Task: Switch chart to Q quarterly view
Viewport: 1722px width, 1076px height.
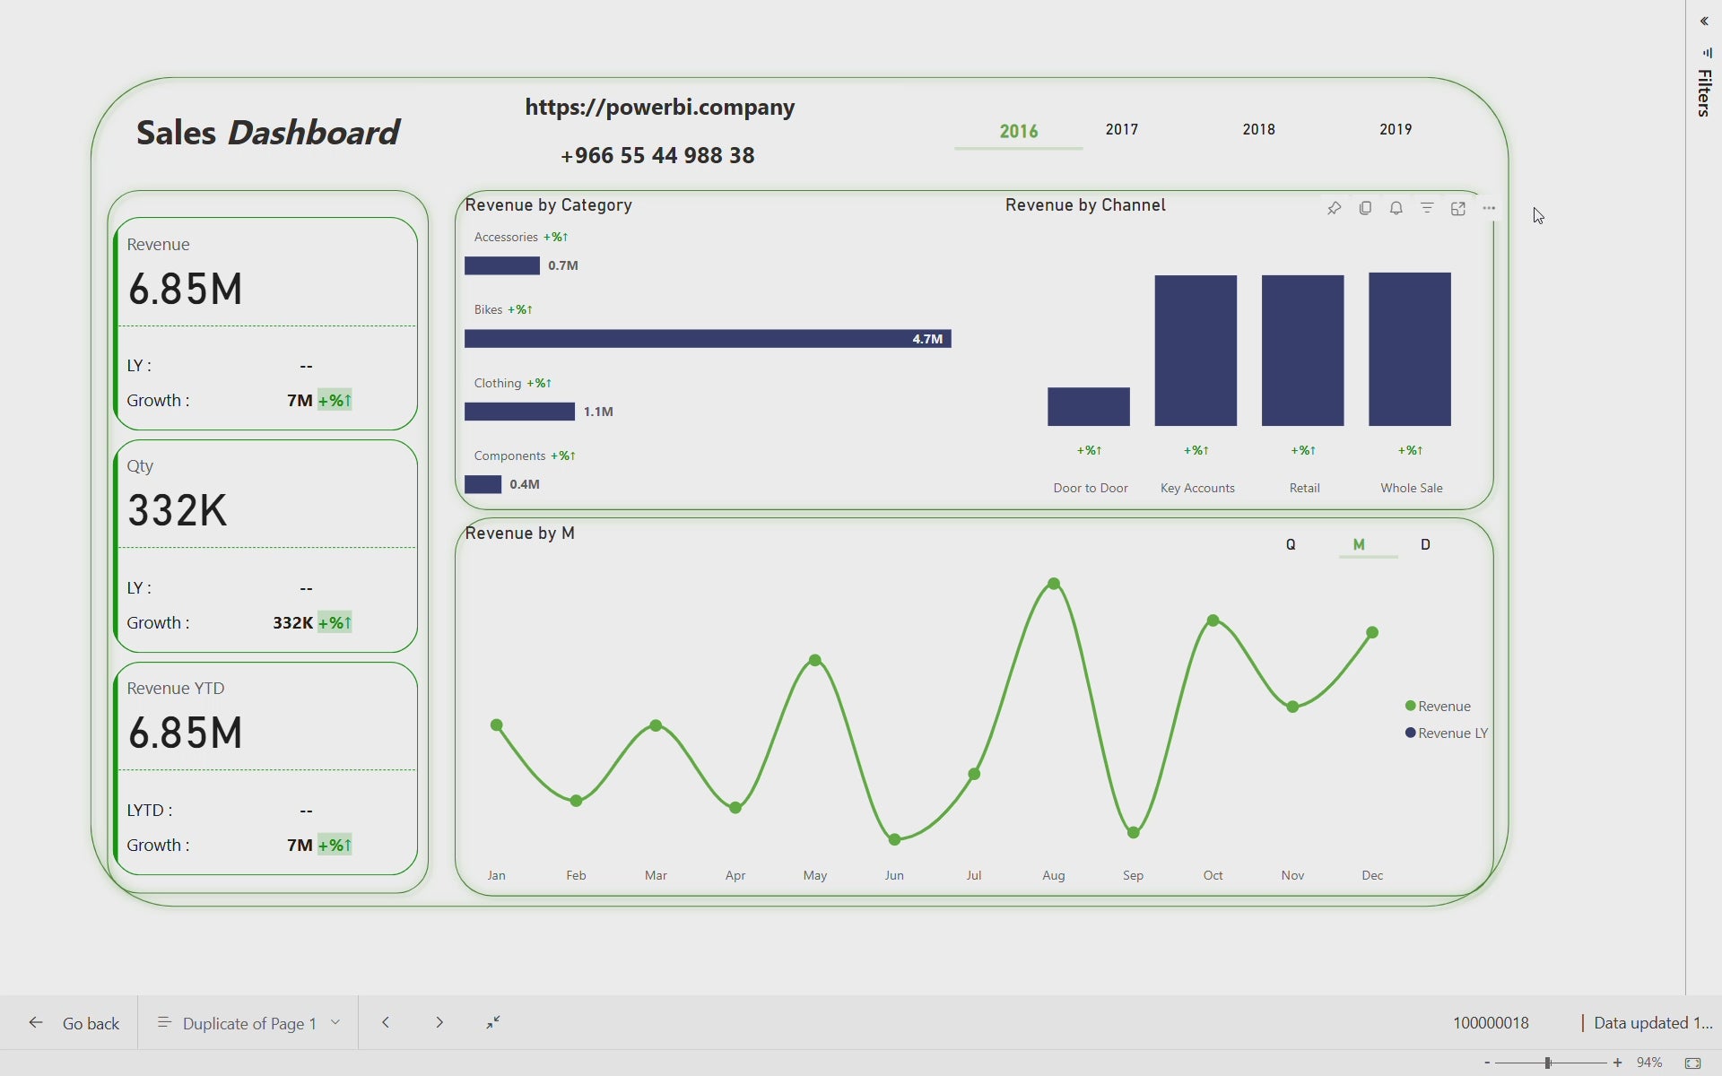Action: point(1291,544)
